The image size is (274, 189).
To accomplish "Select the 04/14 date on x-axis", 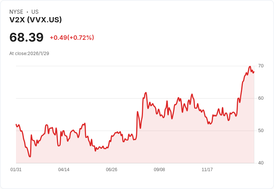I will point(64,170).
